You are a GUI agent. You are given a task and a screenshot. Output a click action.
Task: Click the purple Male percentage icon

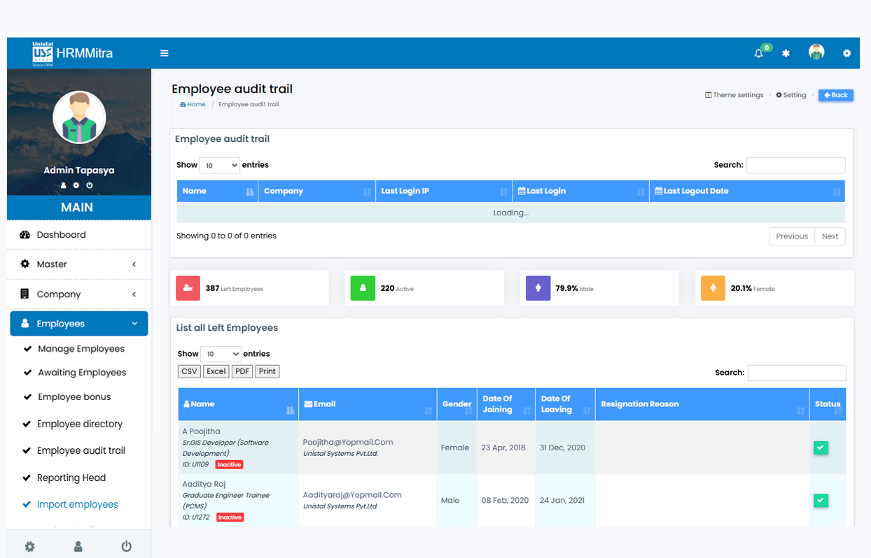click(x=538, y=288)
